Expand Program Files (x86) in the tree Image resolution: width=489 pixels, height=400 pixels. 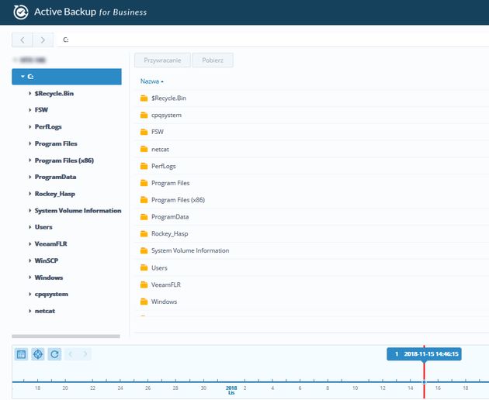coord(30,160)
